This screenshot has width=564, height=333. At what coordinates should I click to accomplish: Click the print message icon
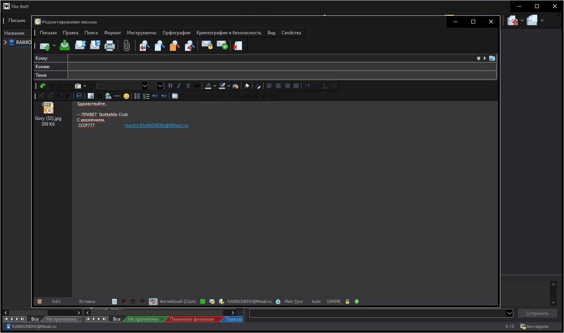pos(110,45)
